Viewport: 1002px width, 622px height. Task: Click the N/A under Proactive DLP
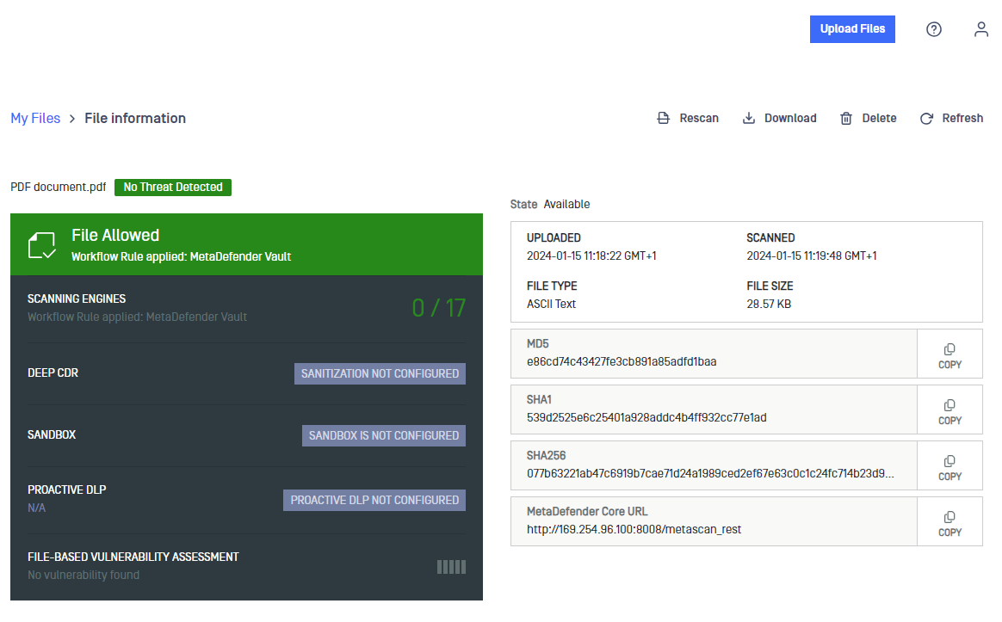(36, 508)
